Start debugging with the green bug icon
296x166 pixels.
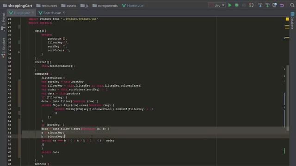237,5
